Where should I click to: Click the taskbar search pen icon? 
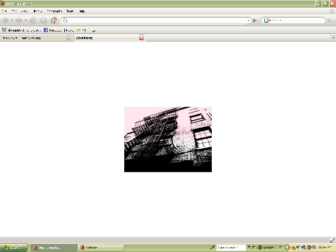click(212, 247)
